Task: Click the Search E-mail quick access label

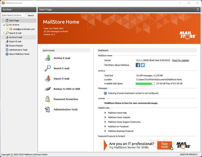Action: (x=61, y=68)
